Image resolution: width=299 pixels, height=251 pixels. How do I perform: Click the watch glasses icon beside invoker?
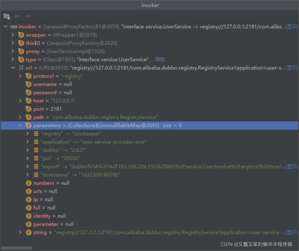(x=14, y=27)
